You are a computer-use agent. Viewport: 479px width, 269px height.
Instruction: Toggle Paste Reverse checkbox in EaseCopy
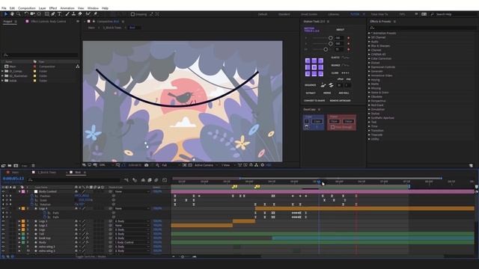click(332, 127)
